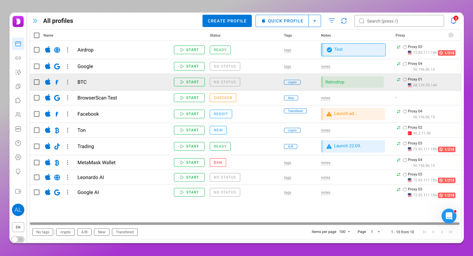Open the proxies link icon in sidebar

click(18, 58)
